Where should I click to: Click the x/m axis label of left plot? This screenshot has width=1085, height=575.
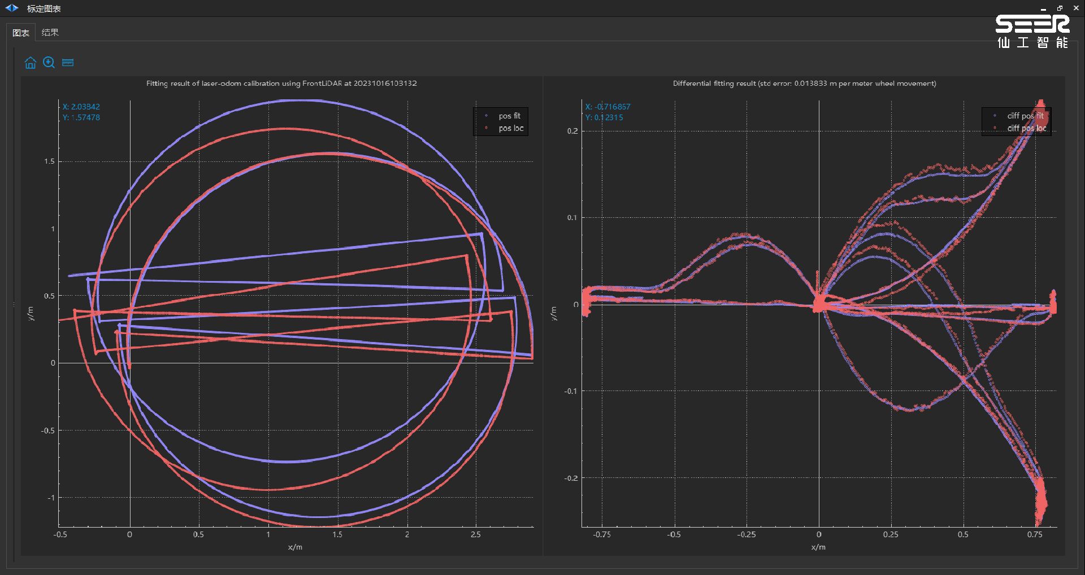295,547
